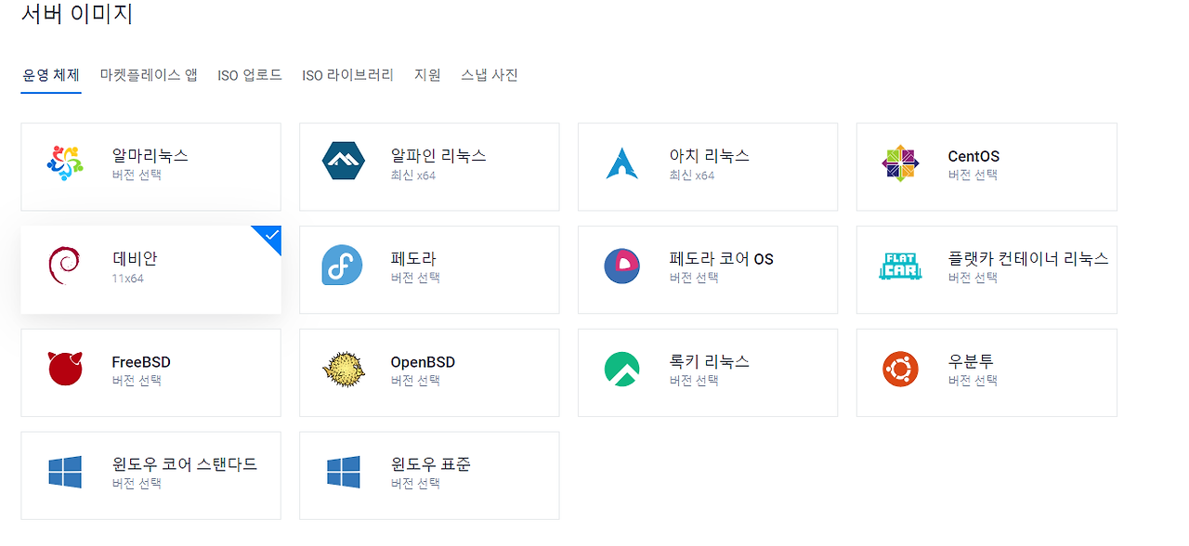This screenshot has height=546, width=1189.
Task: Open 버전 선택 under 윈도우 표준
Action: point(415,484)
